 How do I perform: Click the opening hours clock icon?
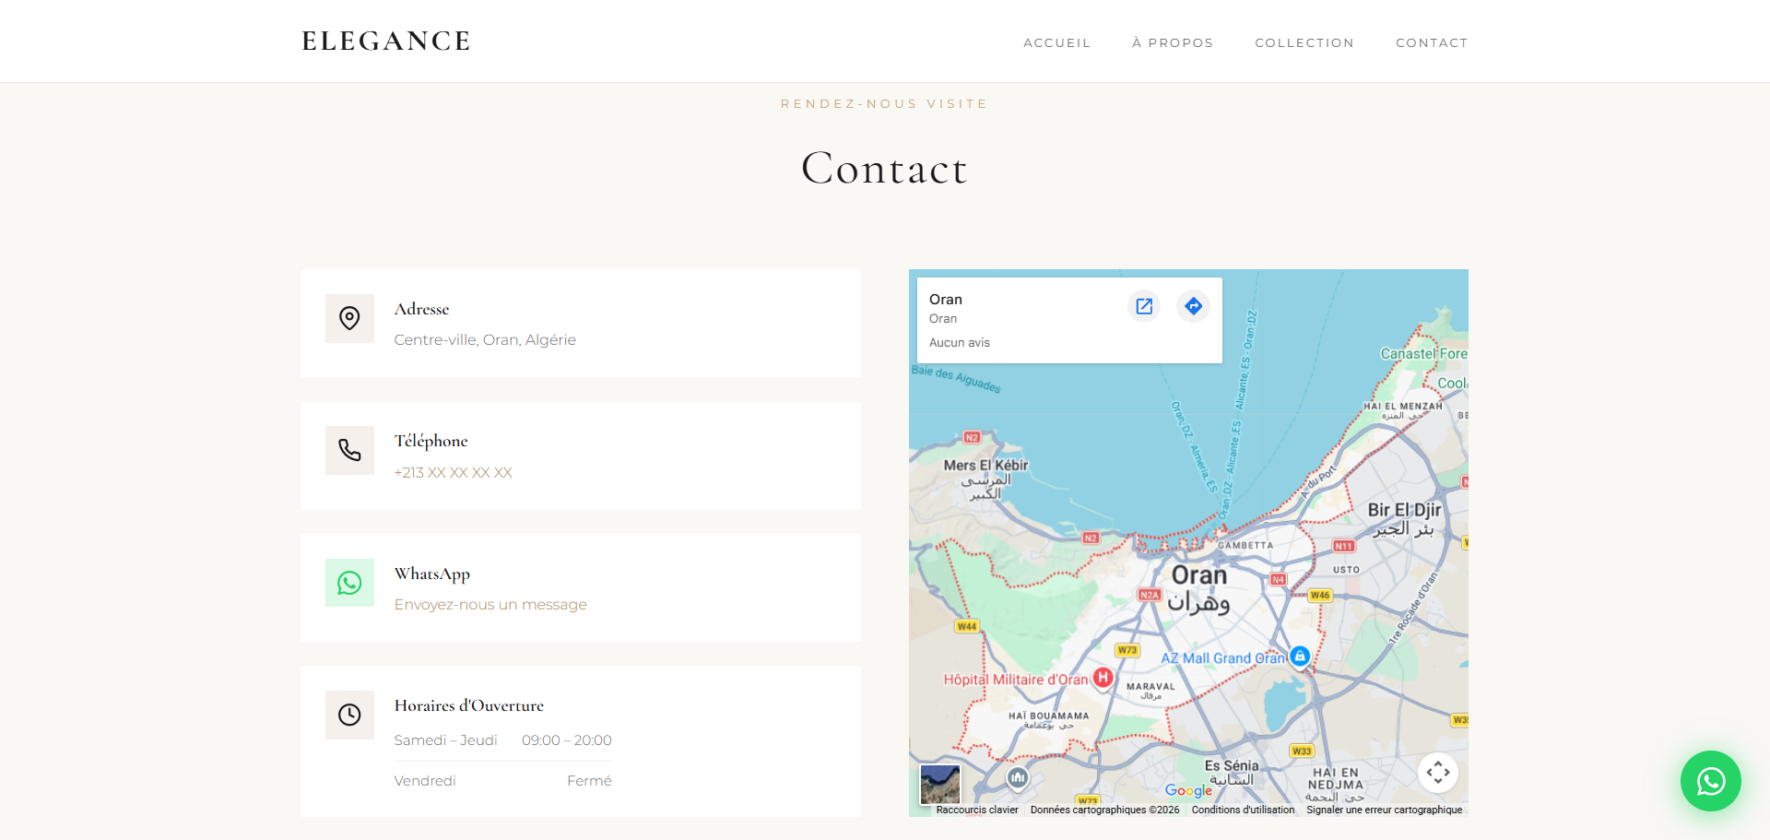coord(349,715)
